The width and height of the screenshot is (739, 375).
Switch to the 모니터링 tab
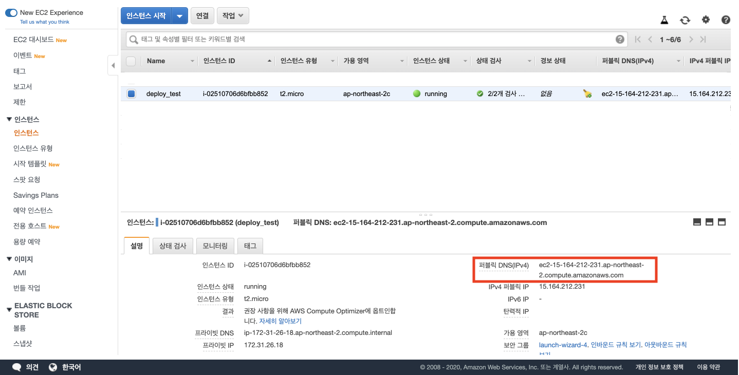pyautogui.click(x=215, y=246)
